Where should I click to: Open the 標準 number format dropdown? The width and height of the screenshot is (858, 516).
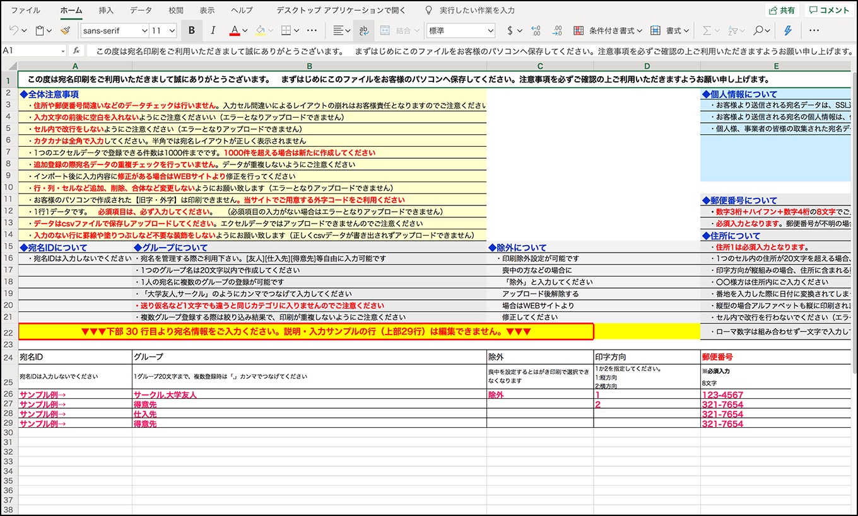pos(461,30)
